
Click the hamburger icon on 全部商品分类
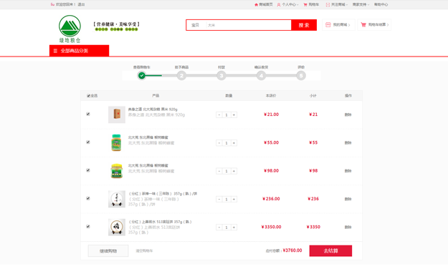(55, 51)
